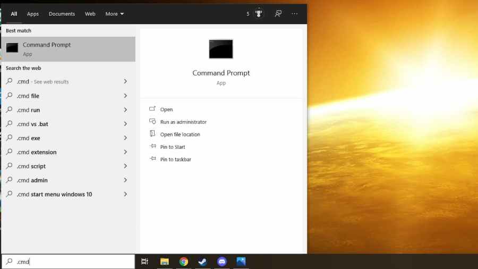Viewport: 478px width, 269px height.
Task: Expand chevron for '.cmd start menu windows 10'
Action: [x=125, y=194]
